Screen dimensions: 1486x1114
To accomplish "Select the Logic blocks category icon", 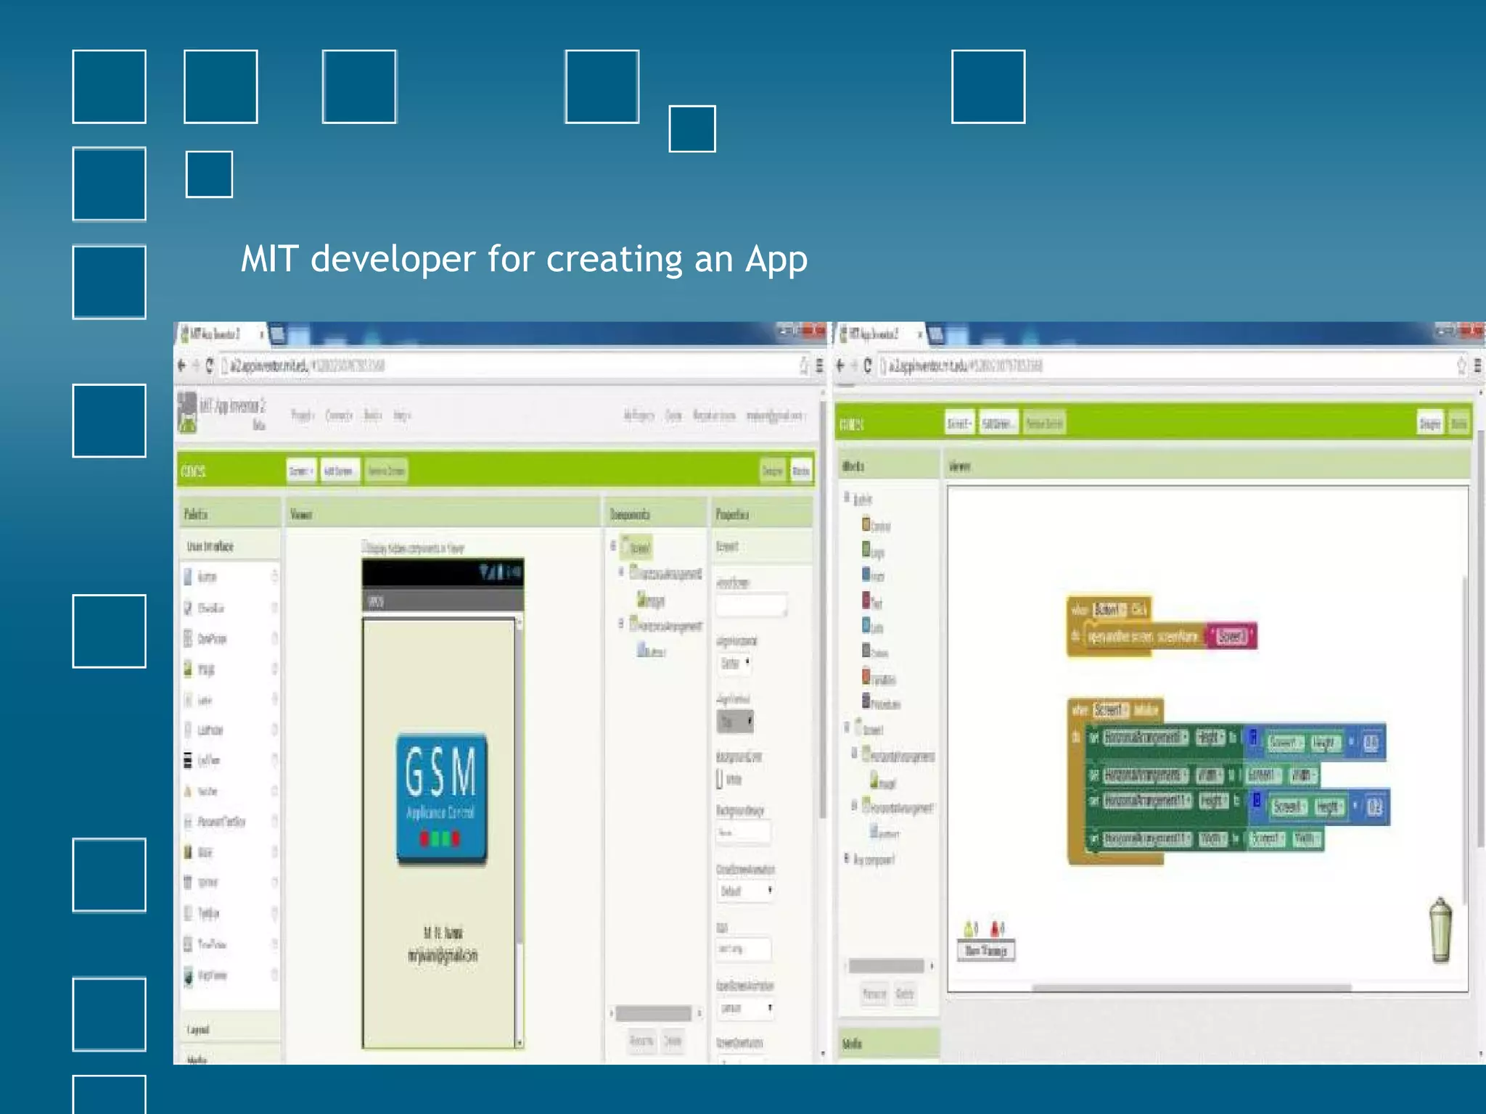I will (866, 550).
